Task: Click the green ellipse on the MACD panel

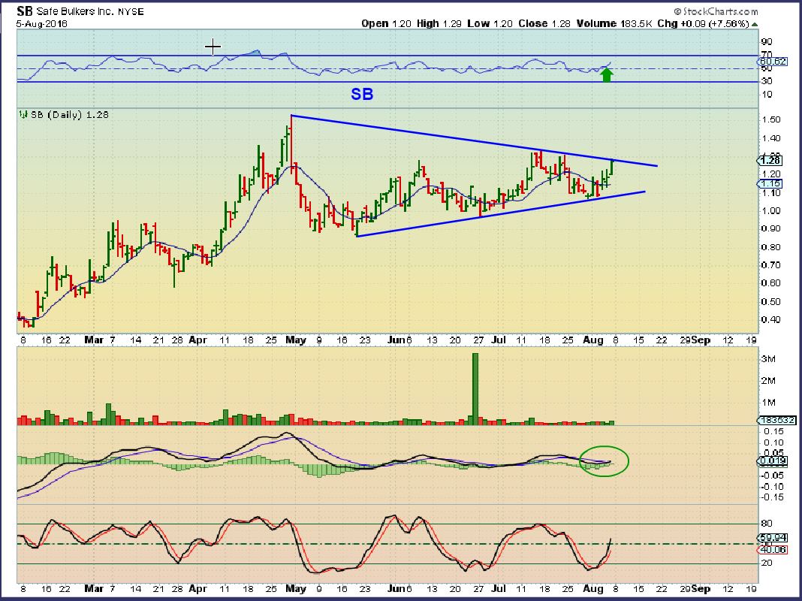Action: pos(605,461)
